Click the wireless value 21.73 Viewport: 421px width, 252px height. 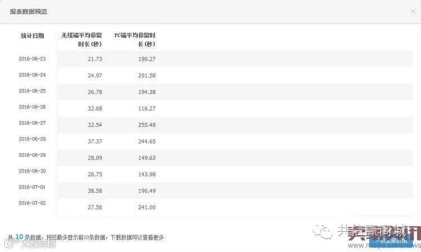[95, 59]
